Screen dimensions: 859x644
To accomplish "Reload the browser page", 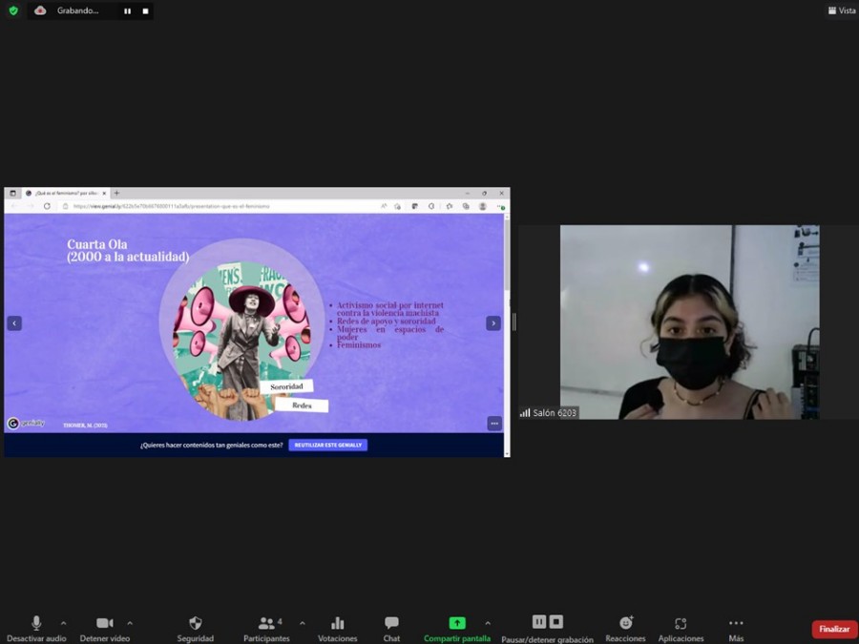I will tap(47, 206).
